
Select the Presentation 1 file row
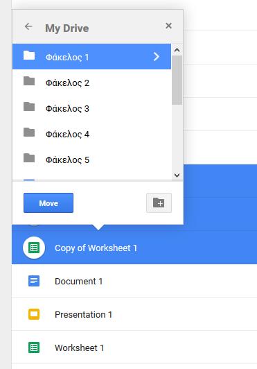coord(134,314)
